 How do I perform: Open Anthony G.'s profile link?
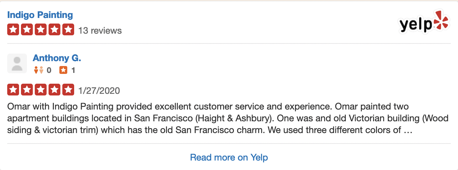pyautogui.click(x=57, y=58)
